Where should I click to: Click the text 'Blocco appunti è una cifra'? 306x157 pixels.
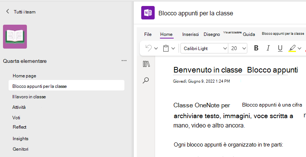(x=272, y=105)
